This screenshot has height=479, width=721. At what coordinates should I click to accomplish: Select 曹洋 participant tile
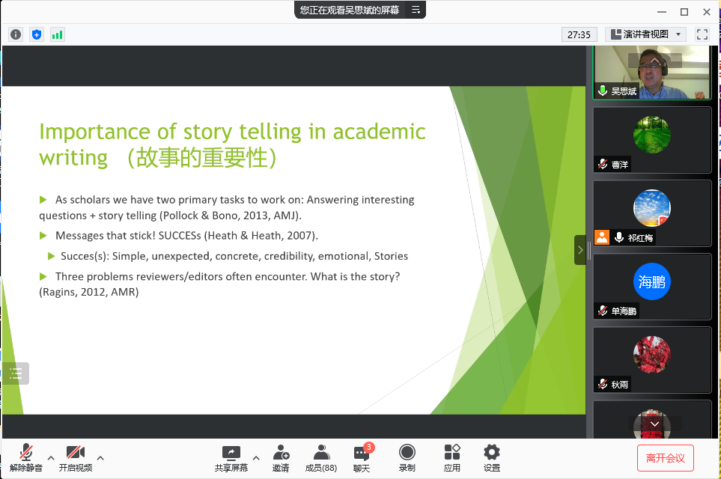pyautogui.click(x=652, y=140)
